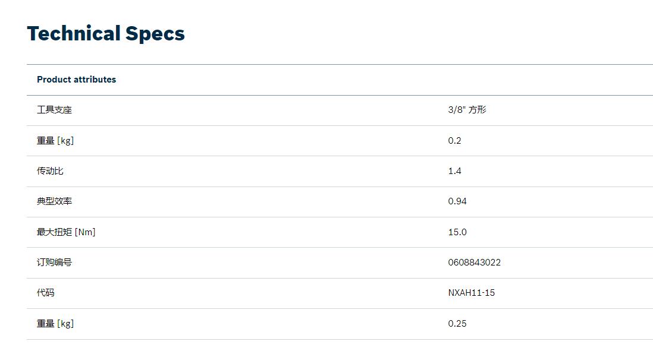Click the 工具支座 attribute label
Image resolution: width=653 pixels, height=354 pixels.
[x=54, y=110]
